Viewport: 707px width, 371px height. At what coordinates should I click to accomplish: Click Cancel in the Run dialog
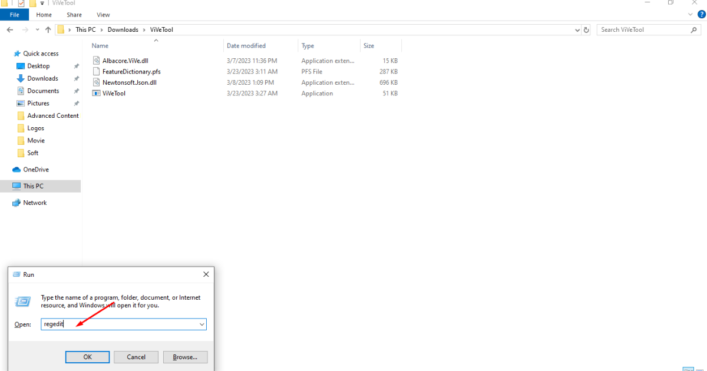click(x=136, y=357)
